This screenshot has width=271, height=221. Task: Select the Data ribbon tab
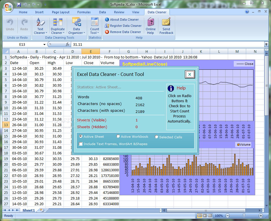[102, 12]
